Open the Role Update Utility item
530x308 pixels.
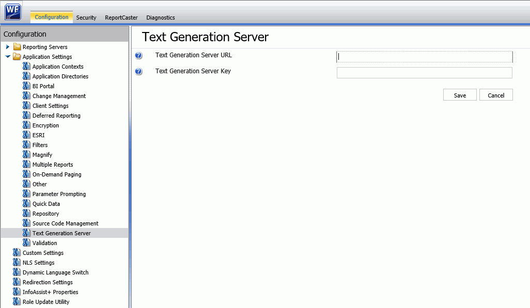click(46, 302)
